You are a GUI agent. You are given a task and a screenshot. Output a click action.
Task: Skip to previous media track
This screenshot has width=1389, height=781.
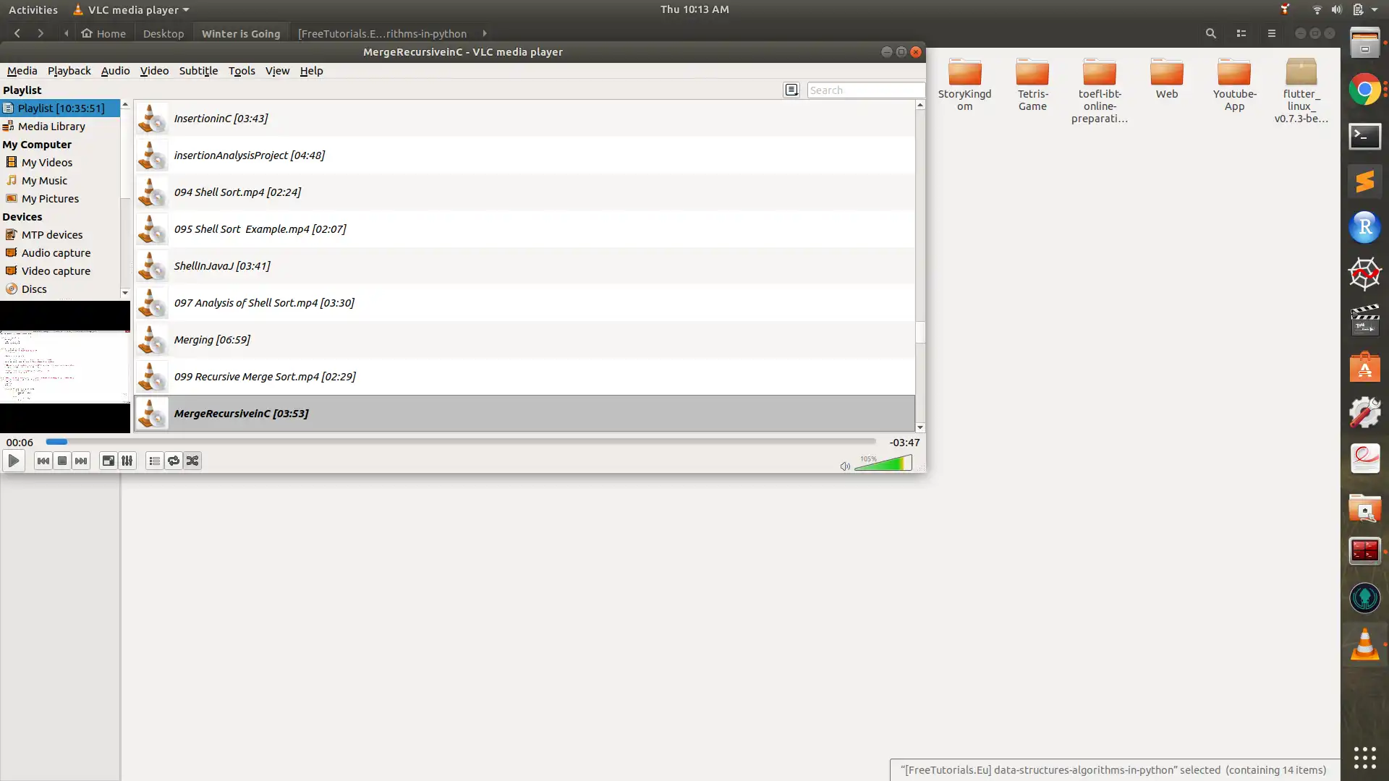43,461
